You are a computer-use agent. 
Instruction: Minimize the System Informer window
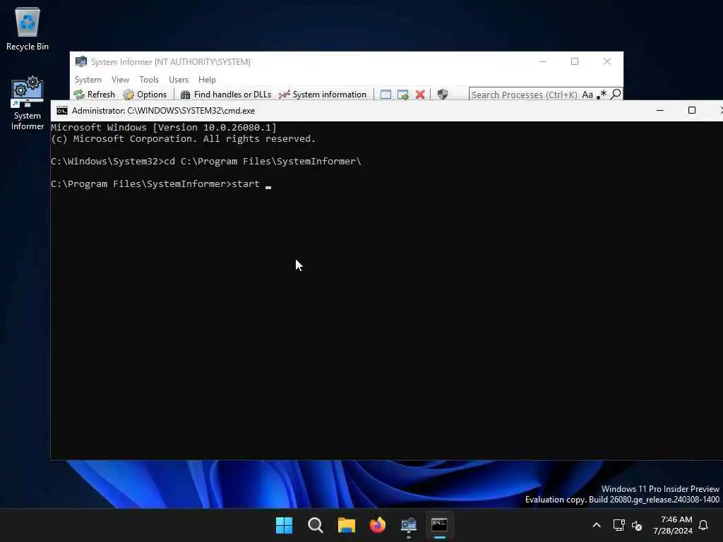(x=543, y=61)
